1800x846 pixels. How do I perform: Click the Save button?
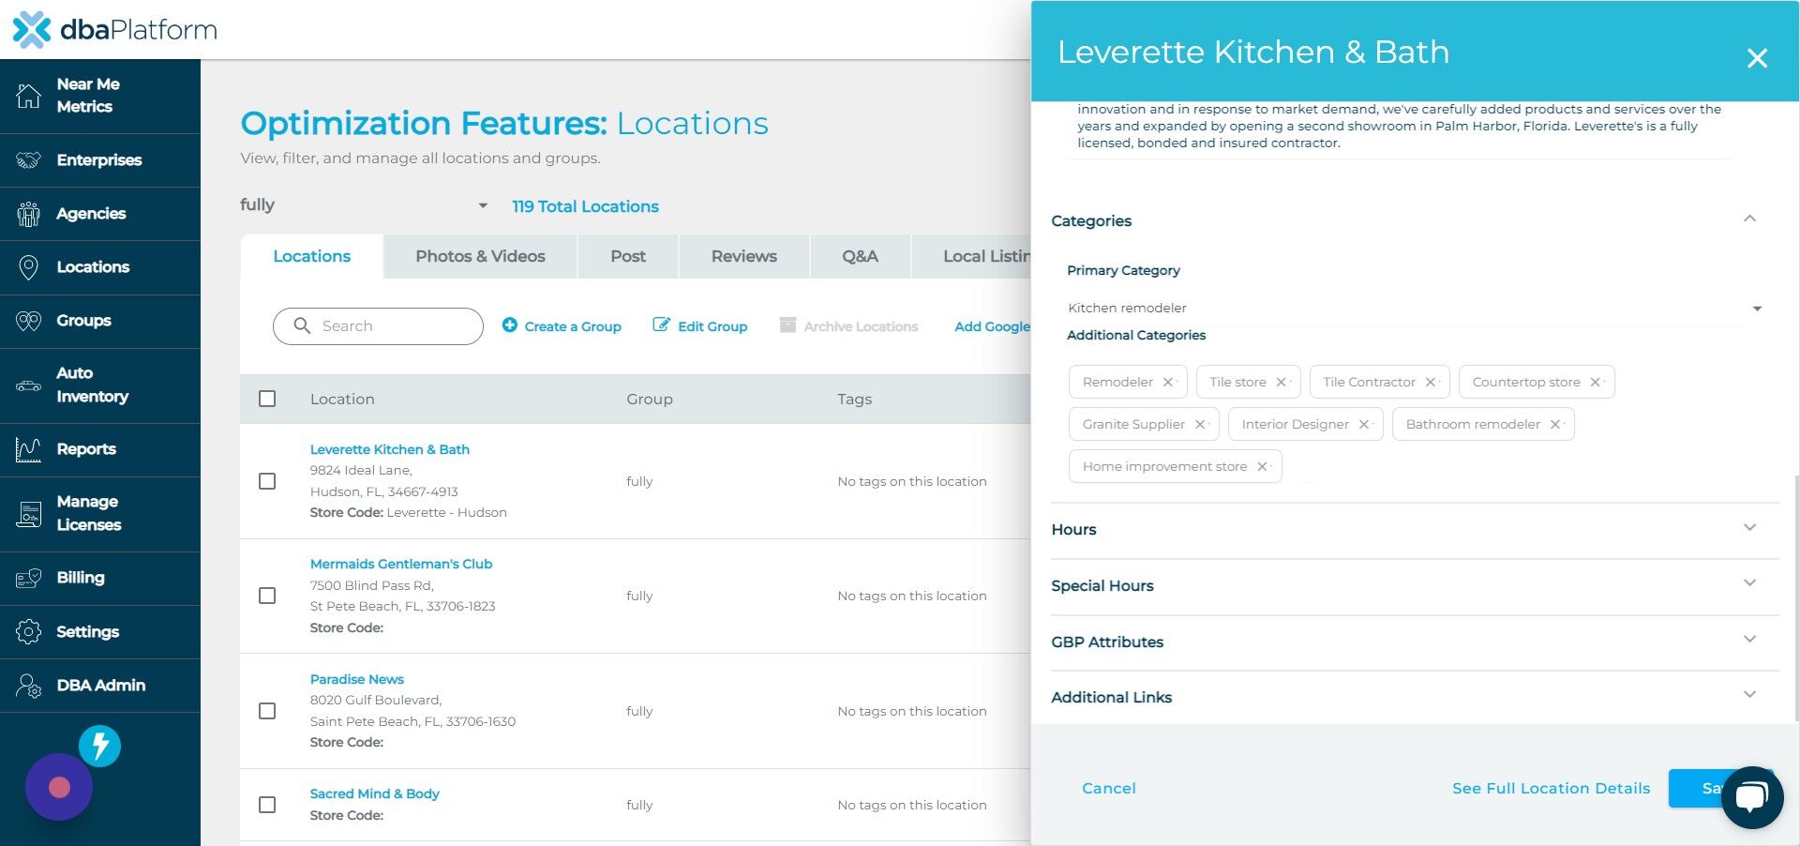tap(1697, 788)
